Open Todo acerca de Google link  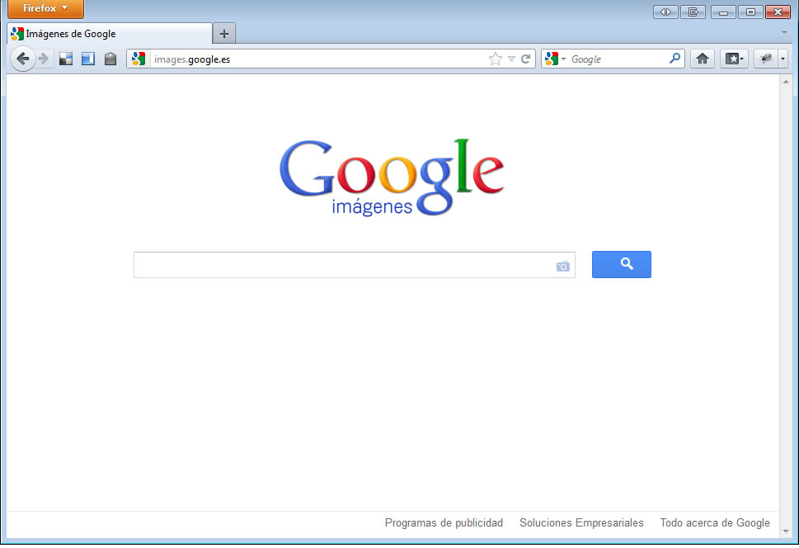pyautogui.click(x=715, y=522)
